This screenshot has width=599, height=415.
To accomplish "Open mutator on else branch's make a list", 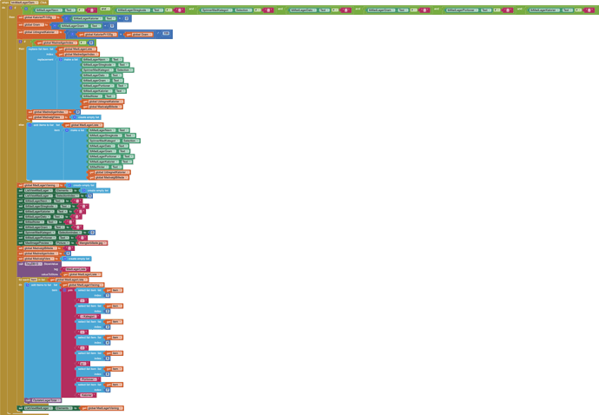I will coord(67,130).
